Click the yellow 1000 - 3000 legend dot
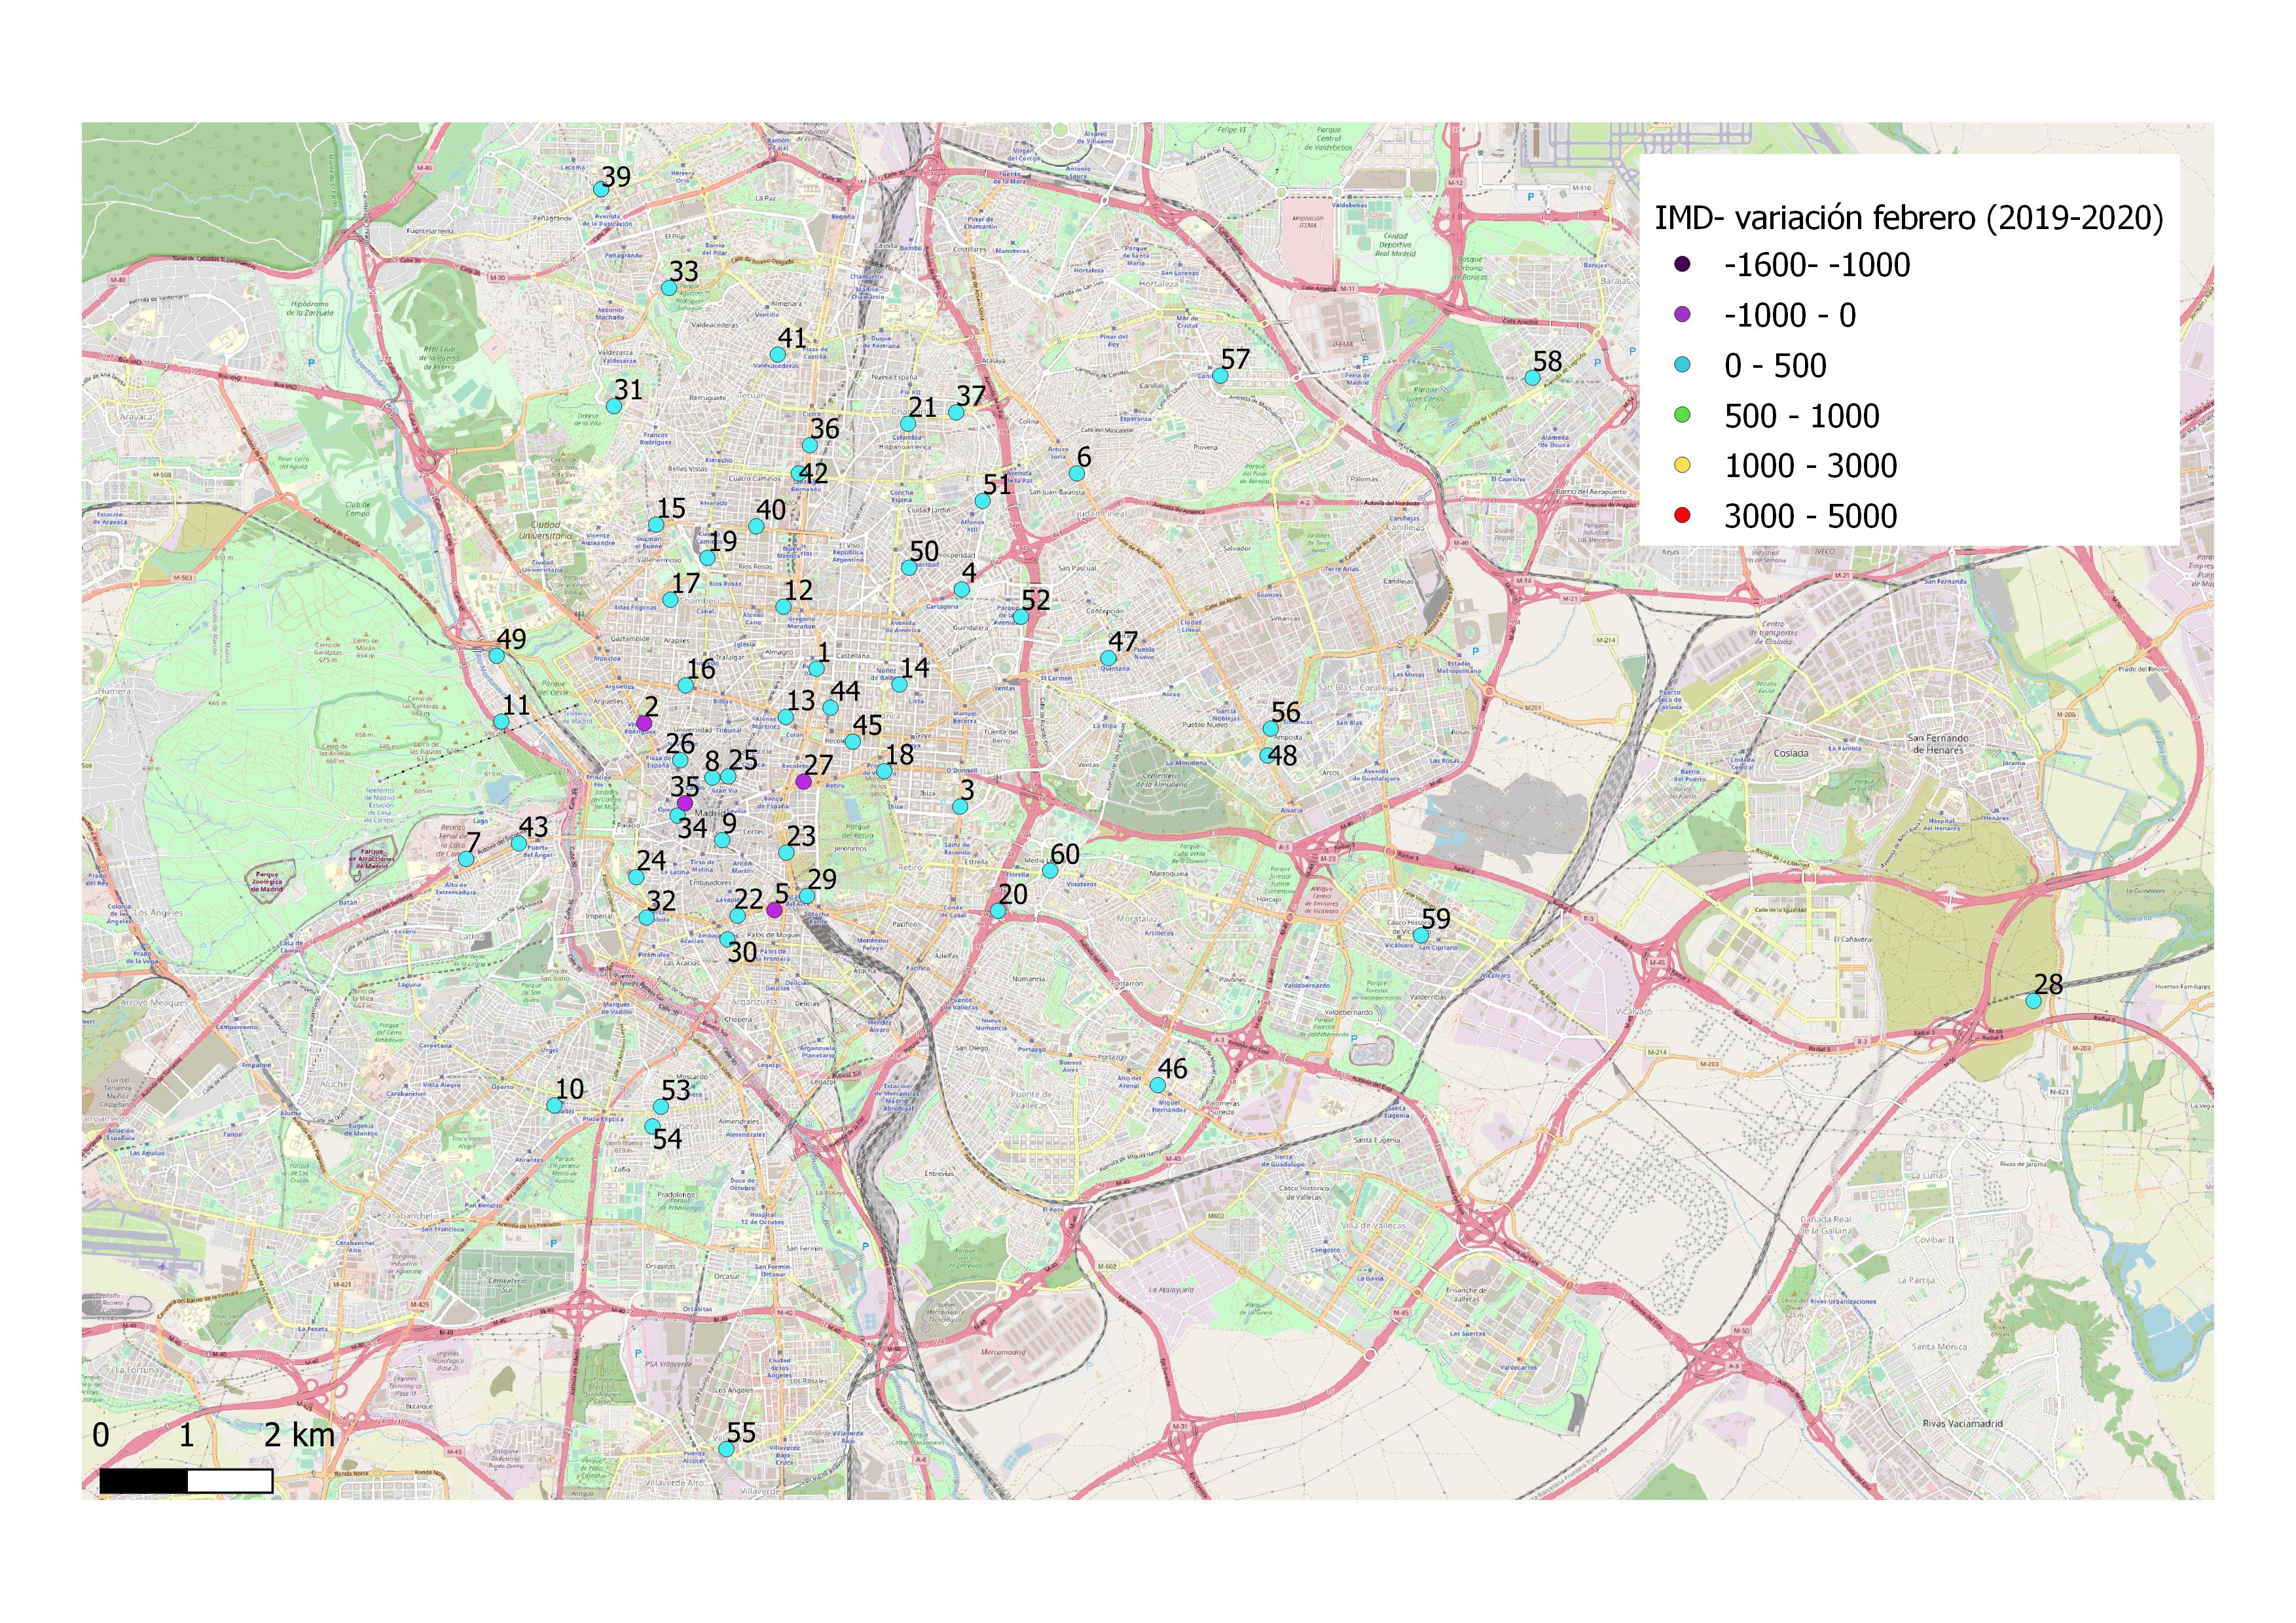Image resolution: width=2296 pixels, height=1623 pixels. point(1682,465)
